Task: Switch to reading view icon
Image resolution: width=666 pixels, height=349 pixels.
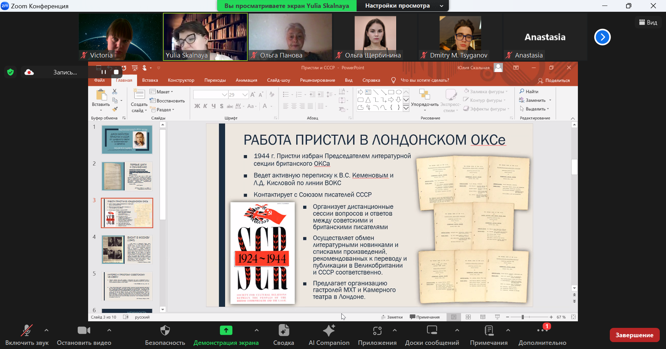Action: pos(483,317)
